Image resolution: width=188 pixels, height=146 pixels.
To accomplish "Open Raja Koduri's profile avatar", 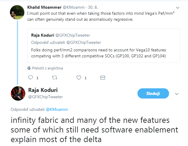I will (18, 93).
